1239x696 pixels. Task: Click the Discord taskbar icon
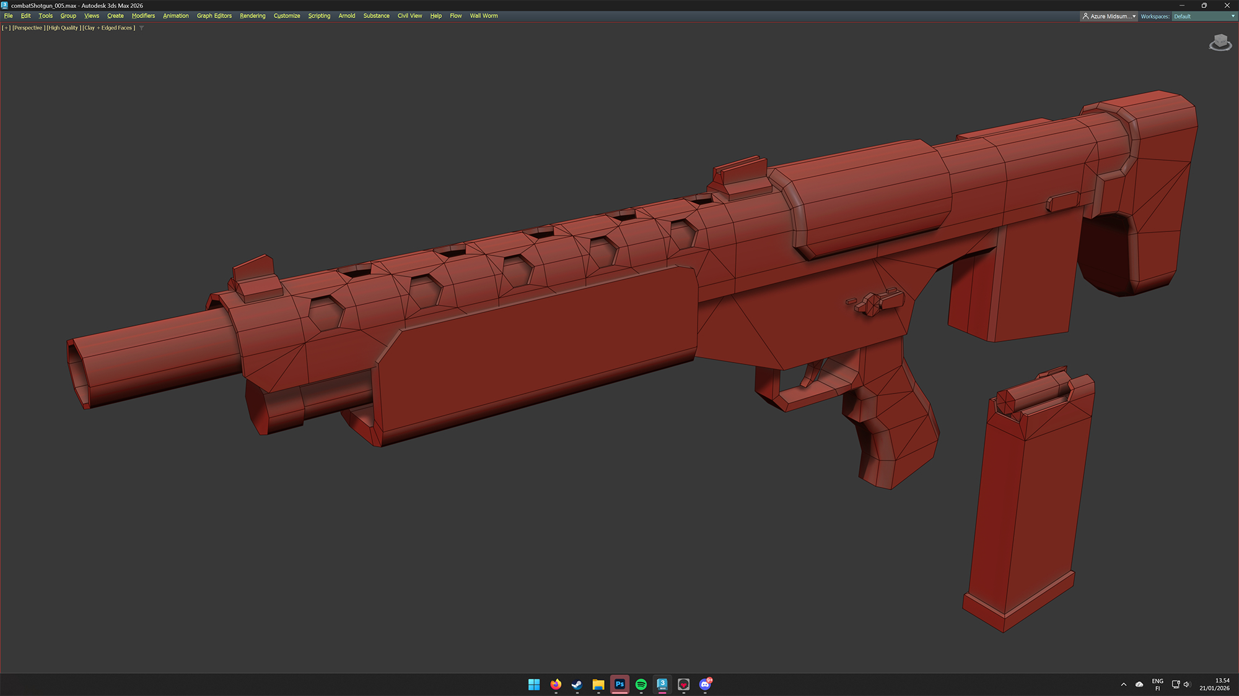[x=705, y=684]
